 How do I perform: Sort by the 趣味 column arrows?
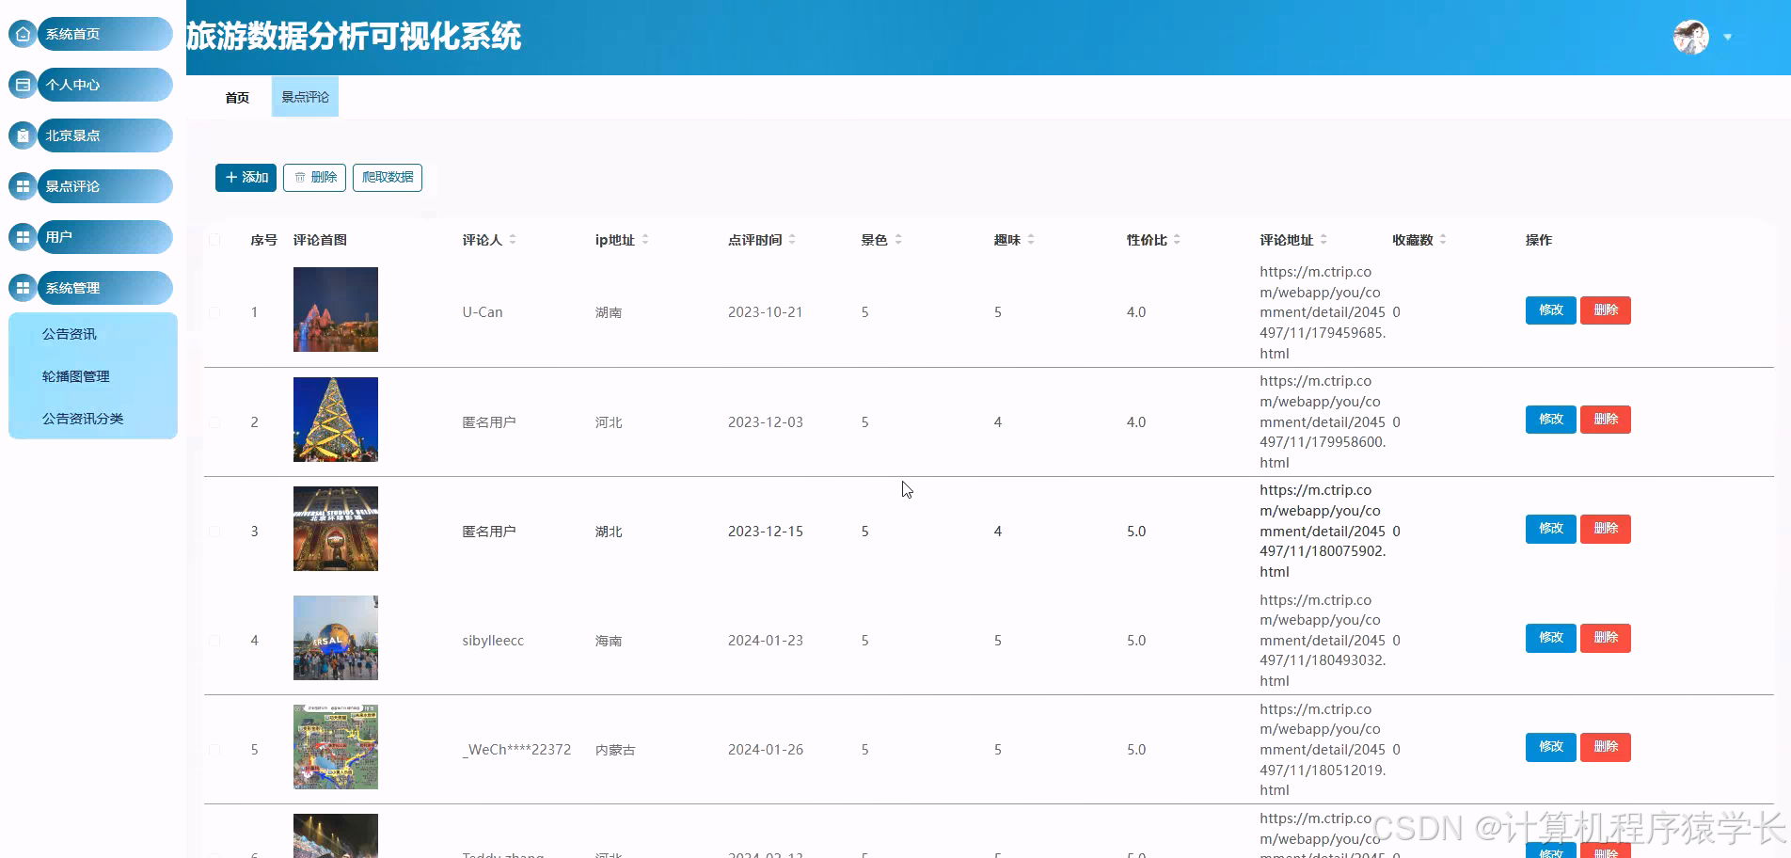click(1031, 240)
